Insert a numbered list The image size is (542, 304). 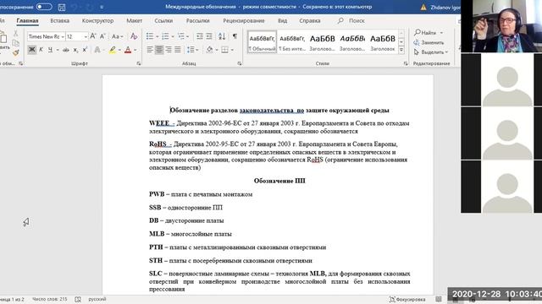click(166, 36)
